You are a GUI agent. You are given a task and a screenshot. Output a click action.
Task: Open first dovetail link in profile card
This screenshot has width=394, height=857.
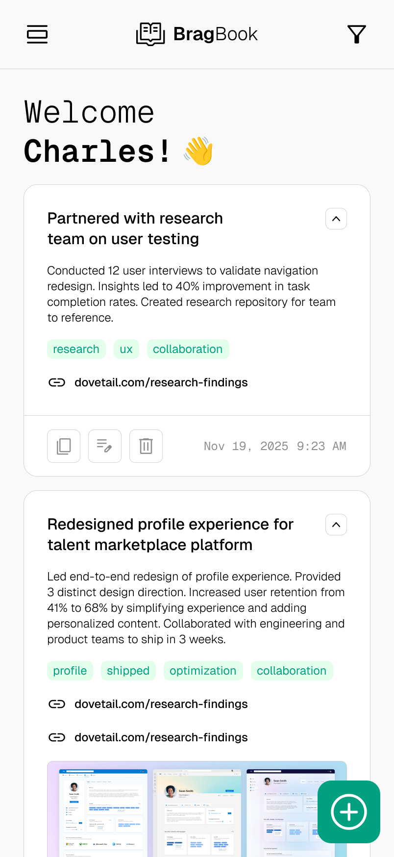161,704
